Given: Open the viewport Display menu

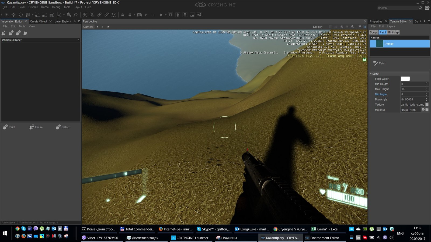Looking at the screenshot, I should [x=318, y=27].
